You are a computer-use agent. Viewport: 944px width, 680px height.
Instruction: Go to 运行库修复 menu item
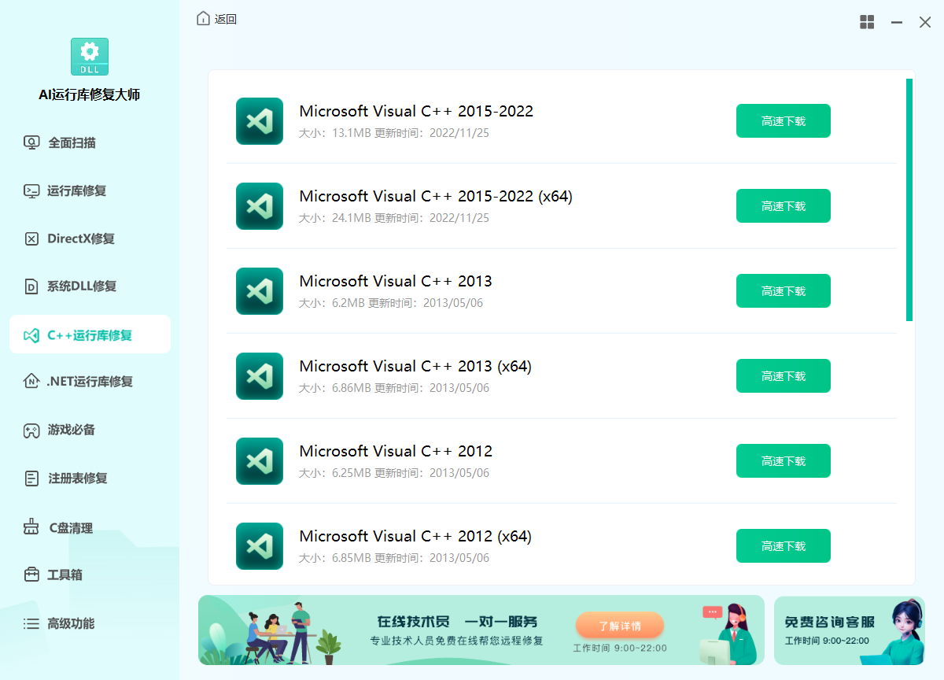click(x=76, y=190)
